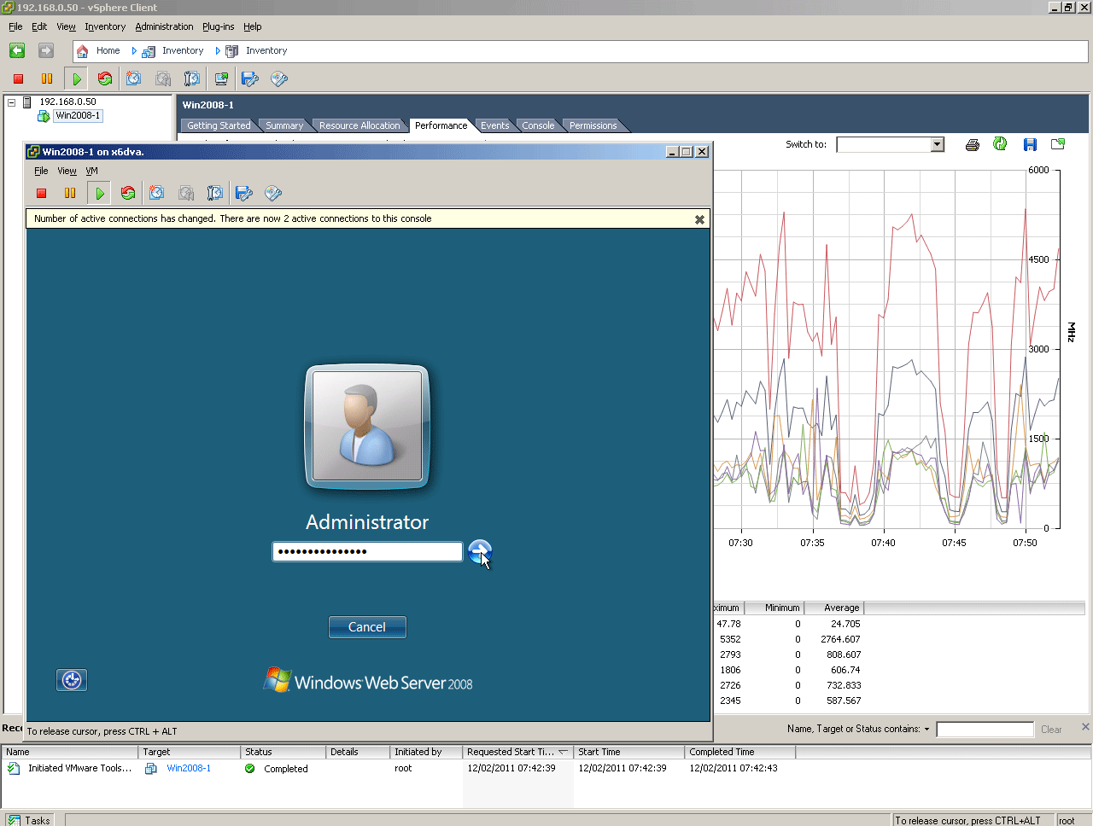Screen dimensions: 1093x826
Task: Open filter dropdown for Name, Target or Status
Action: coord(926,730)
